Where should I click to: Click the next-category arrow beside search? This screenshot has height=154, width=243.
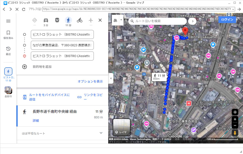pyautogui.click(x=193, y=21)
